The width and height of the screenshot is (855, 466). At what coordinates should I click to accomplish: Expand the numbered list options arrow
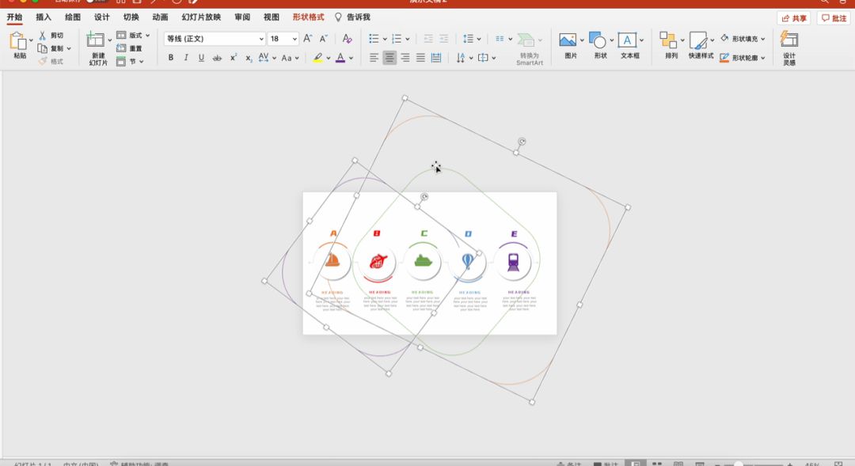408,39
